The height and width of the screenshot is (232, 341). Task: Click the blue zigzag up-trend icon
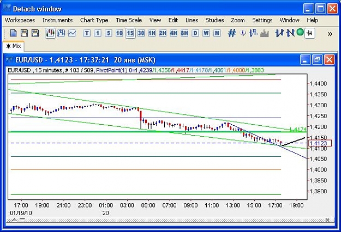279,33
